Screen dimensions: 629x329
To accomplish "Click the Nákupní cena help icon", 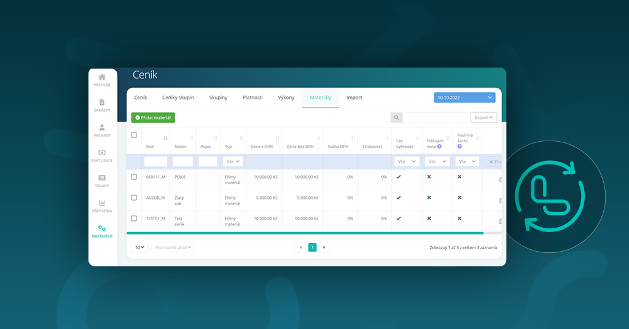I will pyautogui.click(x=440, y=146).
